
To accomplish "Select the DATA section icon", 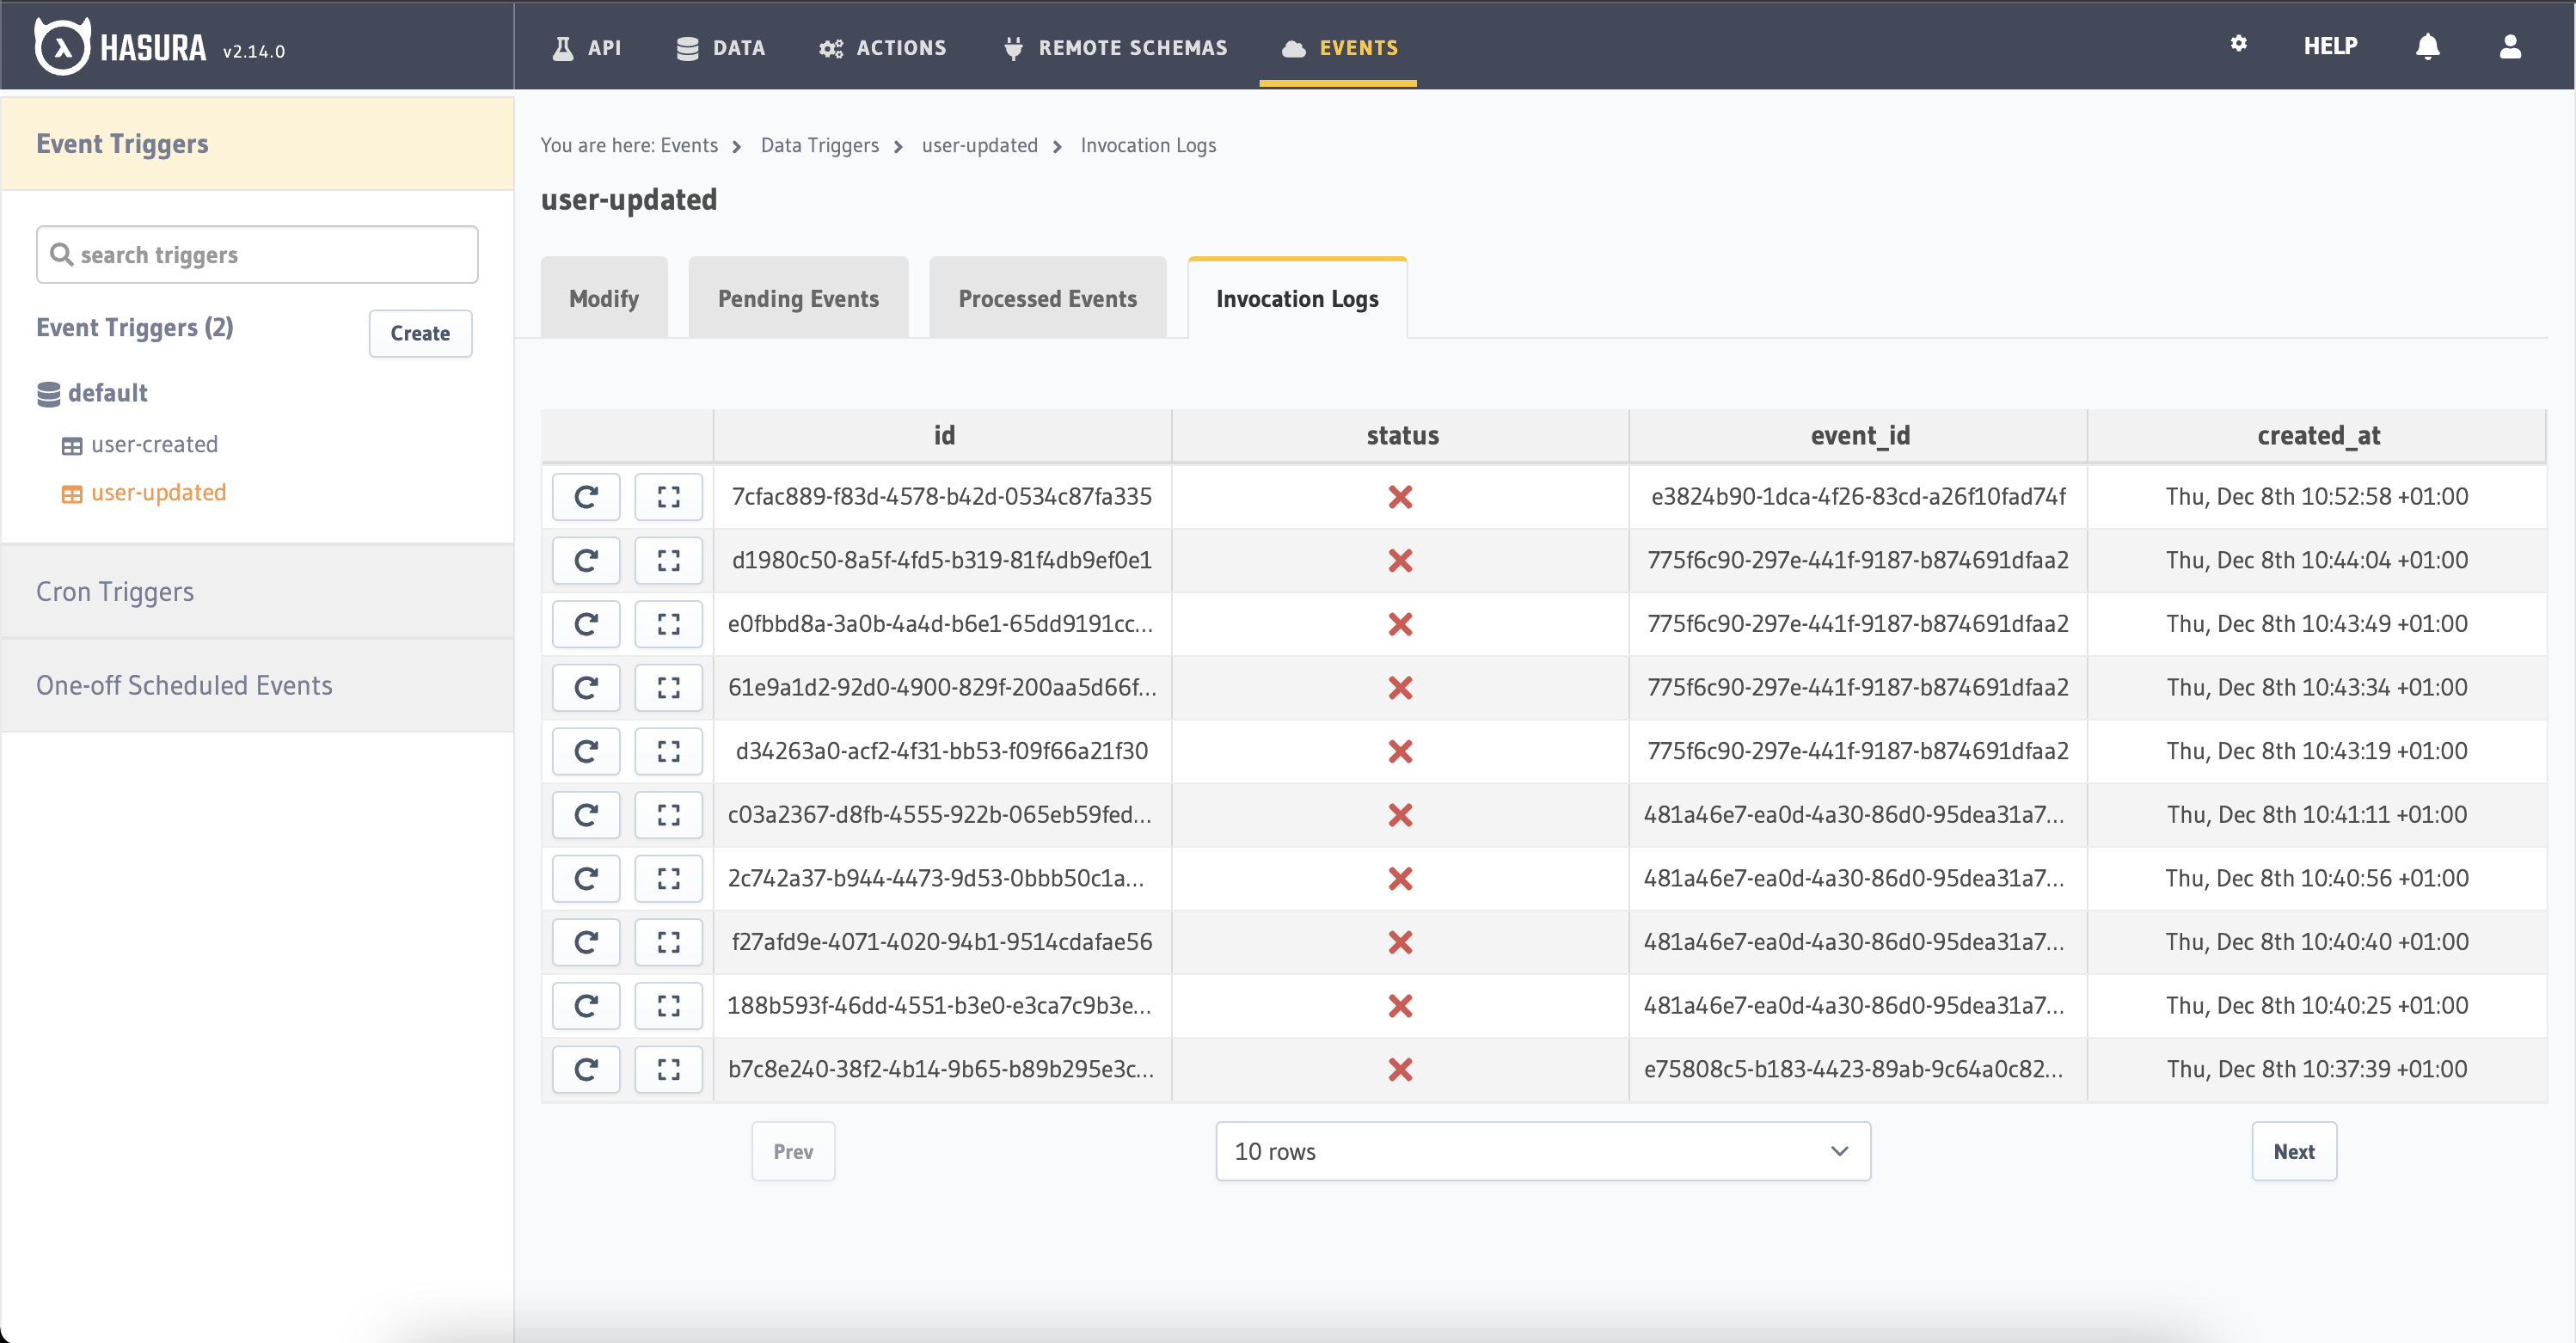I will pyautogui.click(x=688, y=47).
